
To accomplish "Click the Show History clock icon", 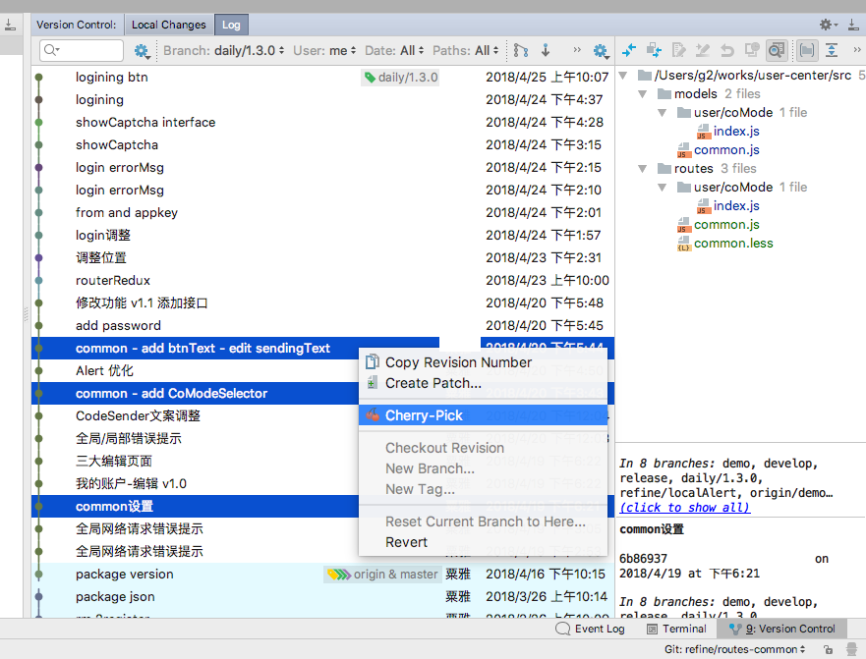I will click(752, 51).
